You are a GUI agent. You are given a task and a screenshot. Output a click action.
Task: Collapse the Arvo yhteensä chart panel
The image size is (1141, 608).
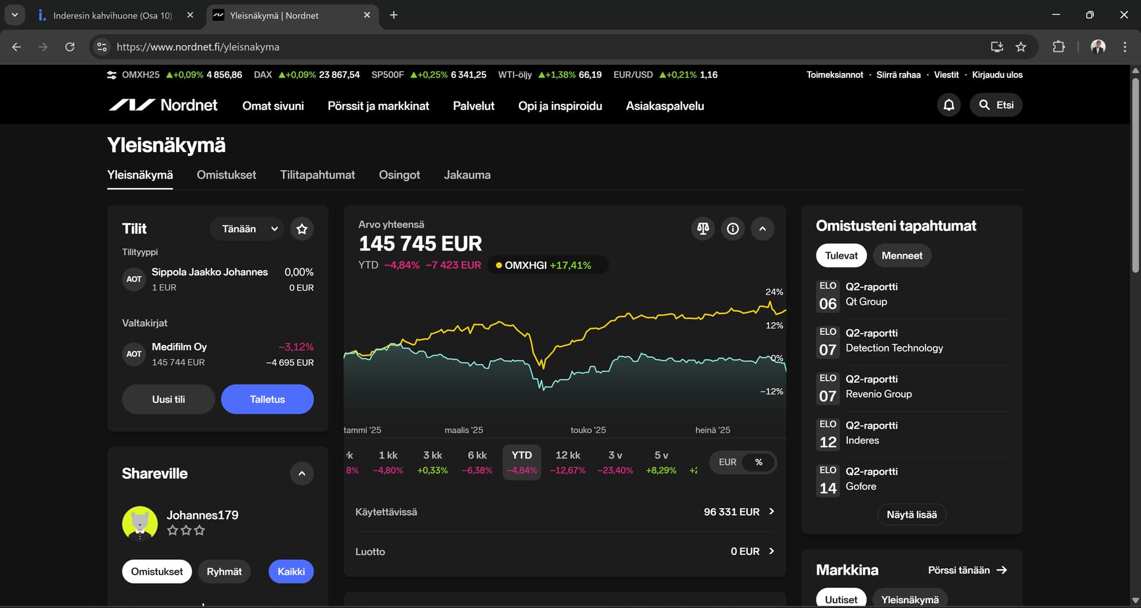pyautogui.click(x=762, y=229)
